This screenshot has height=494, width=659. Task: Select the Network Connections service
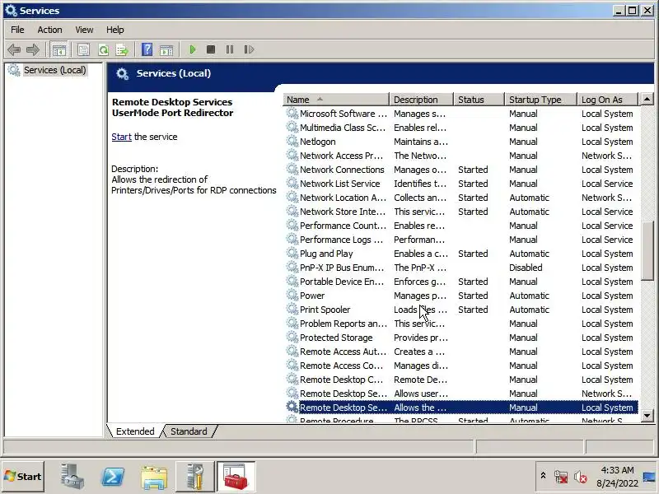point(461,170)
